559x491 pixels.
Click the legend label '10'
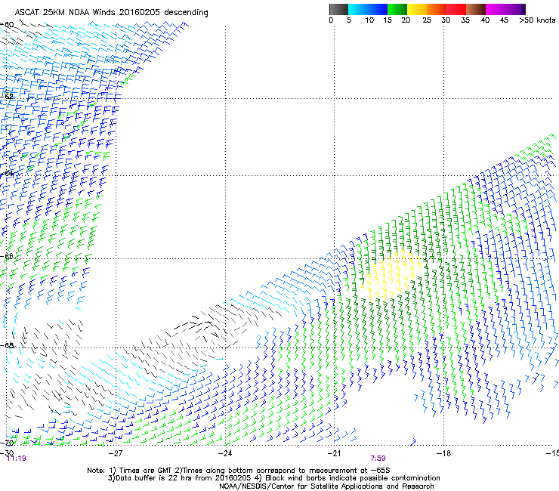pyautogui.click(x=369, y=20)
